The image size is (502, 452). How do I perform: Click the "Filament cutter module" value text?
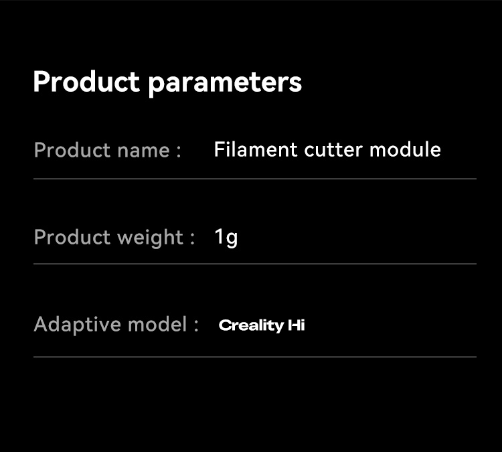(x=327, y=149)
